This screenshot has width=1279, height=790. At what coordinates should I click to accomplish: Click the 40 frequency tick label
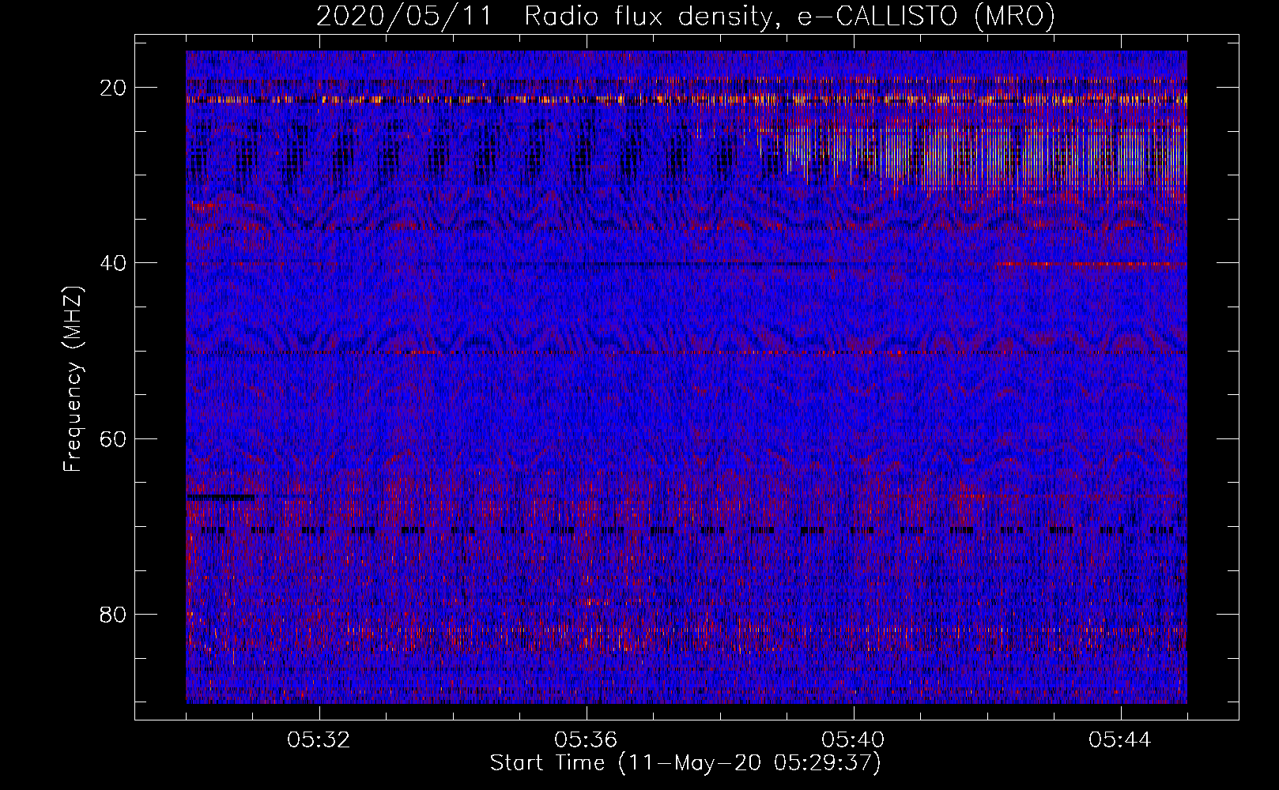tap(113, 263)
